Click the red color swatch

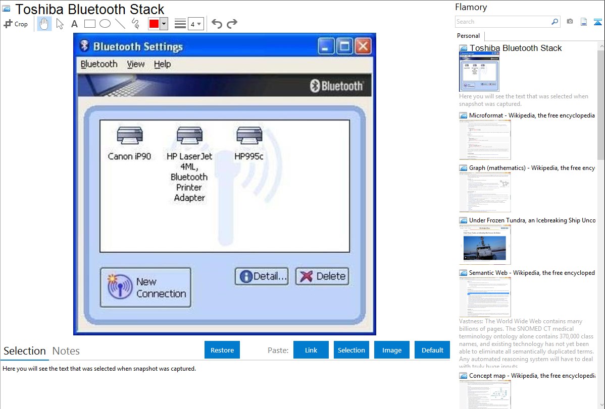click(154, 24)
